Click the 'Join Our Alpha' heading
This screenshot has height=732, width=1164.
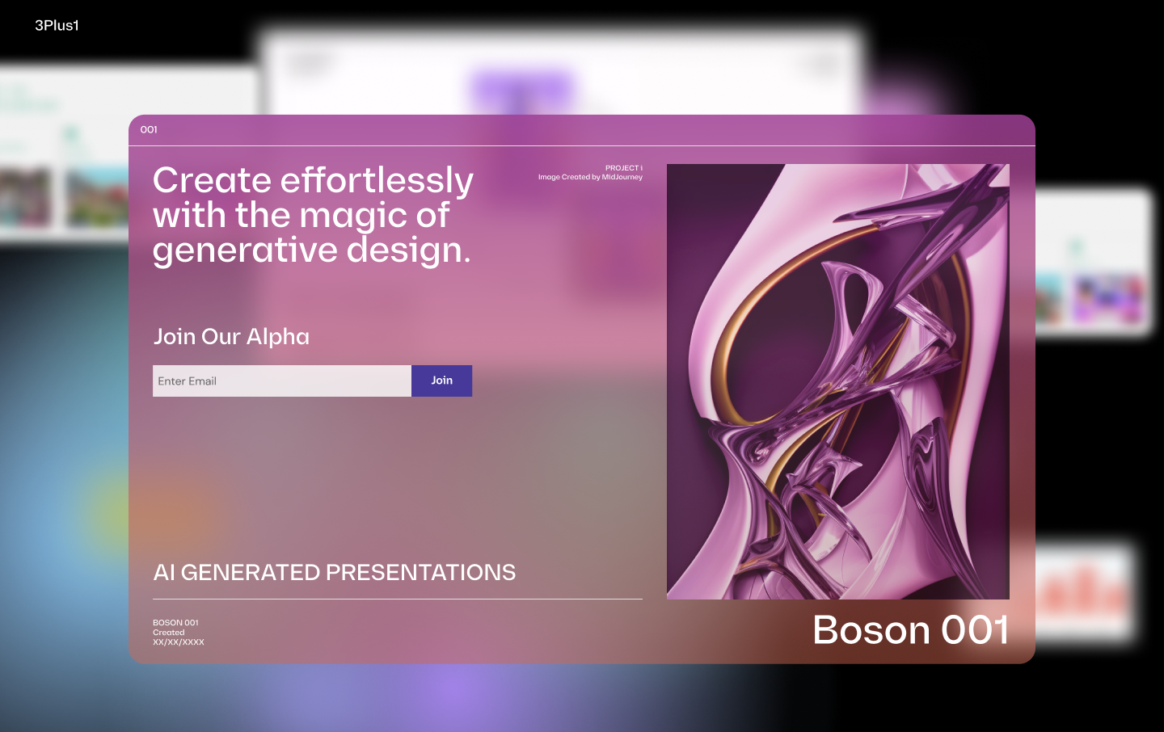click(x=231, y=336)
